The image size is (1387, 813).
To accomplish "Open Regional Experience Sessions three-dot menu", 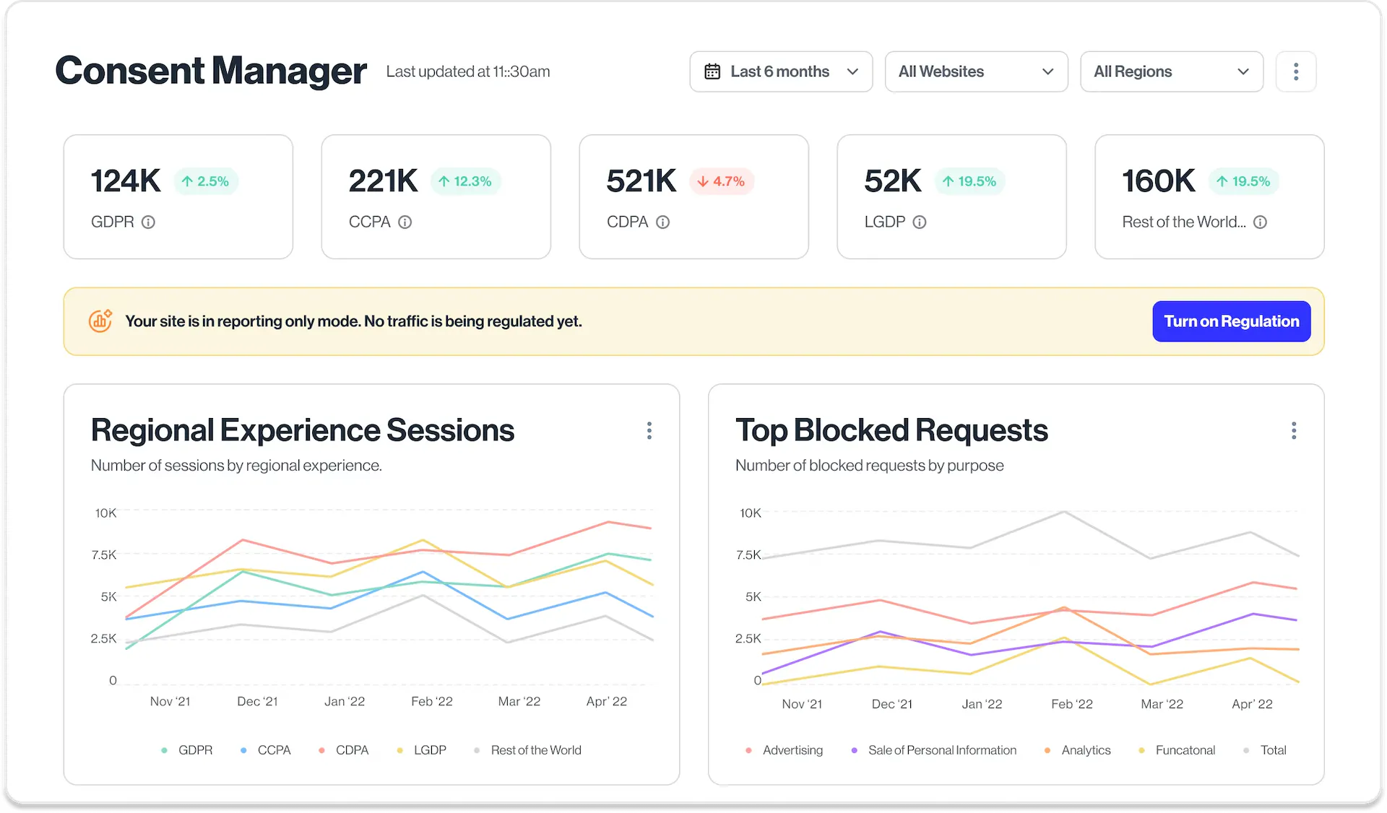I will (649, 431).
